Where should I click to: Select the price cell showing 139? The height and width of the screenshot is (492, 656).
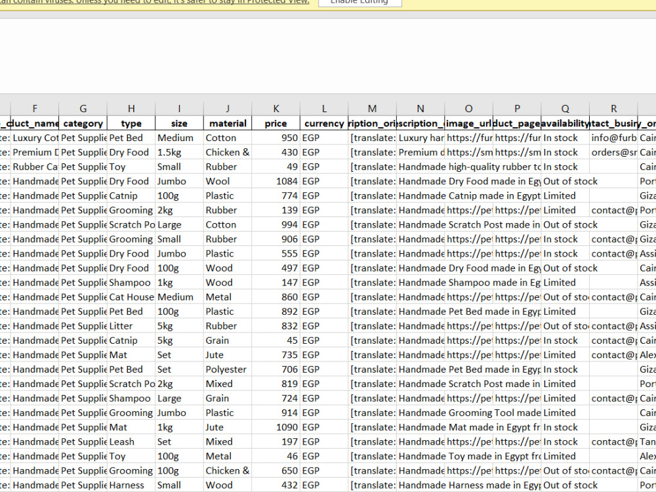pos(276,211)
